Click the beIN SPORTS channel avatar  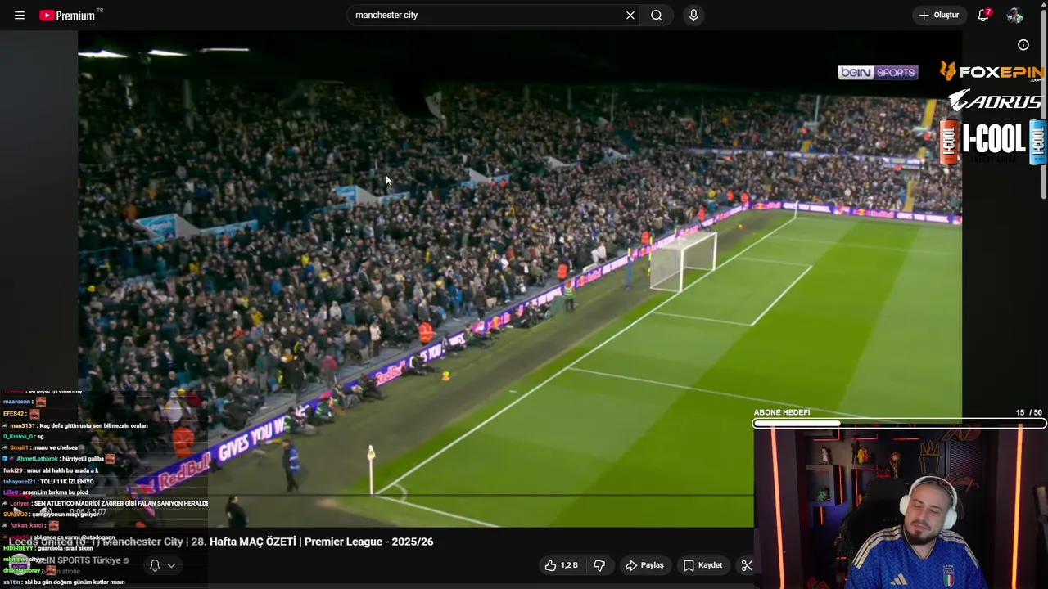coord(21,564)
